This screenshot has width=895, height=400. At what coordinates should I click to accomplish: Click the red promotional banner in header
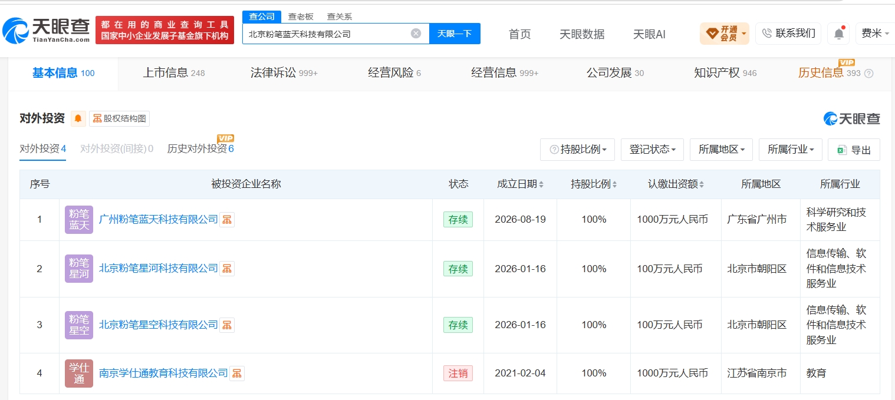(x=164, y=30)
